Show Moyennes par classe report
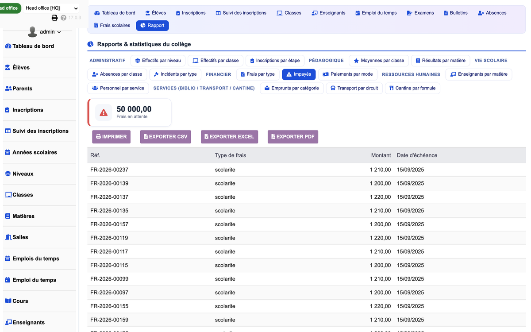Viewport: 531px width, 332px height. coord(379,61)
